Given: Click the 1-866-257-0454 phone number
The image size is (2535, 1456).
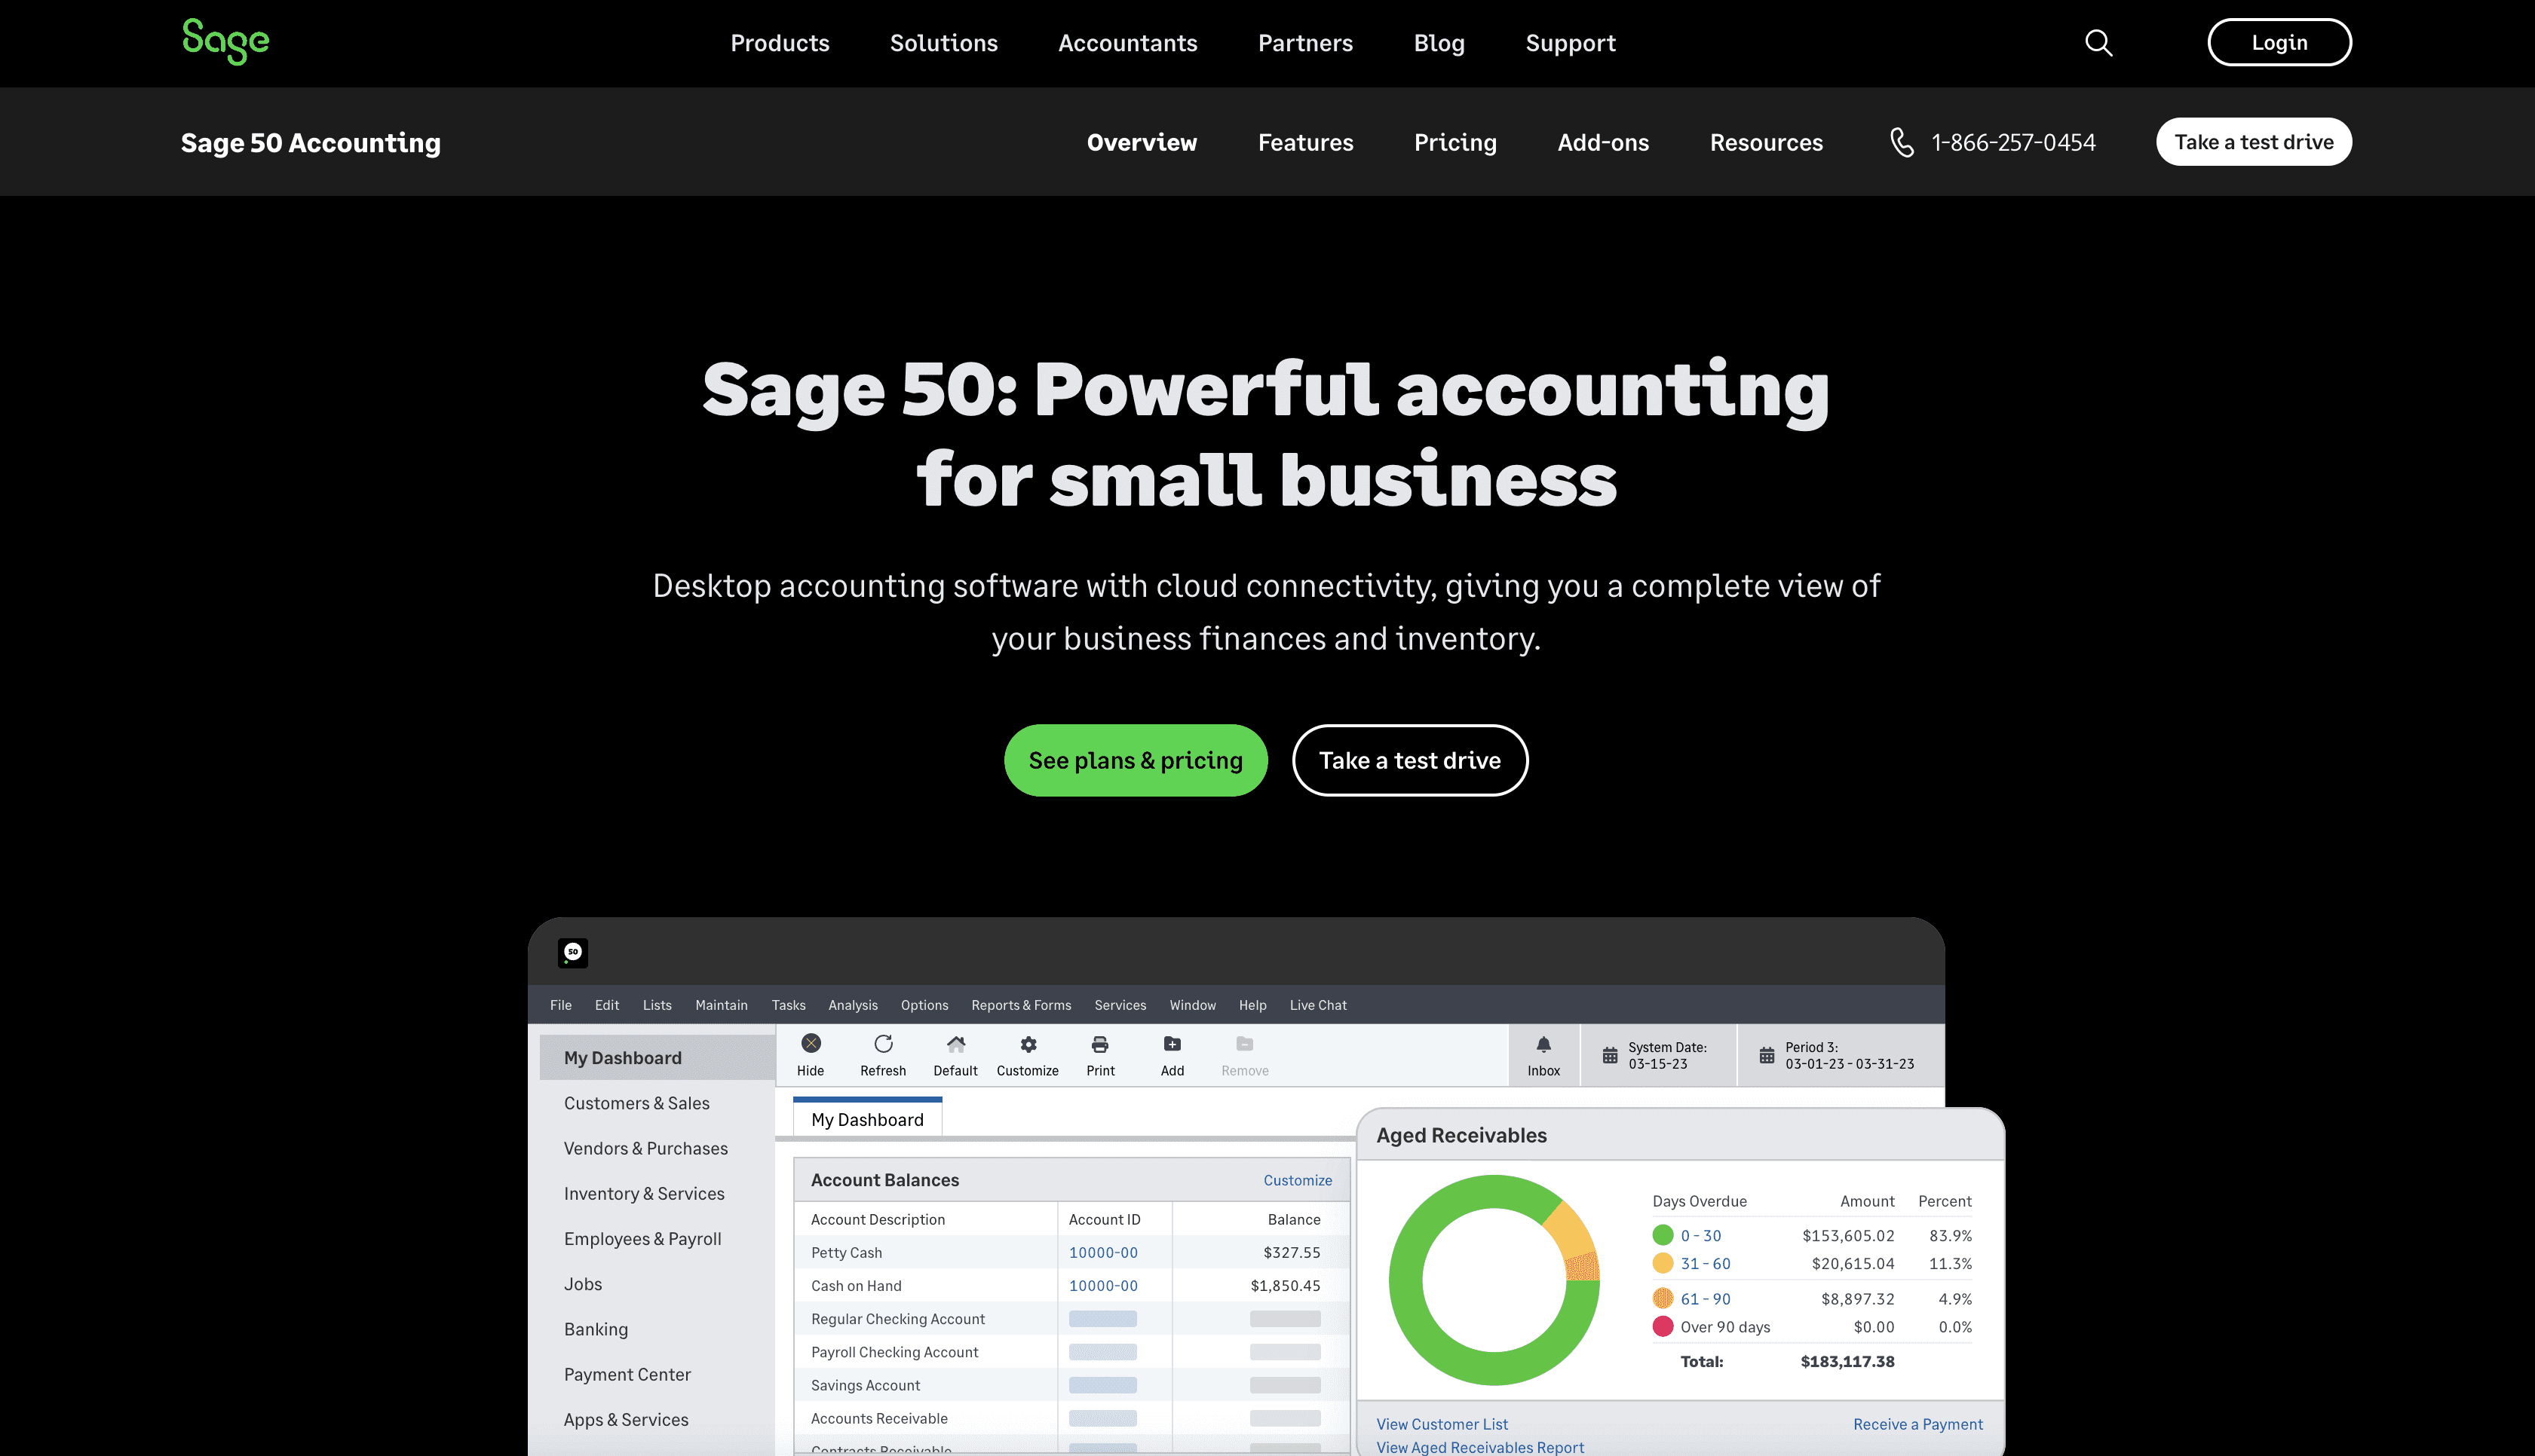Looking at the screenshot, I should tap(2012, 142).
